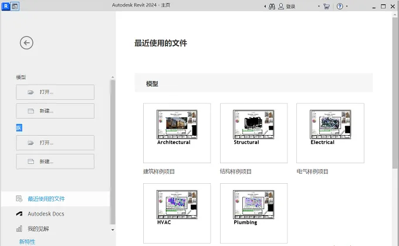Image resolution: width=399 pixels, height=246 pixels.
Task: Open the shopping cart icon
Action: click(x=326, y=6)
